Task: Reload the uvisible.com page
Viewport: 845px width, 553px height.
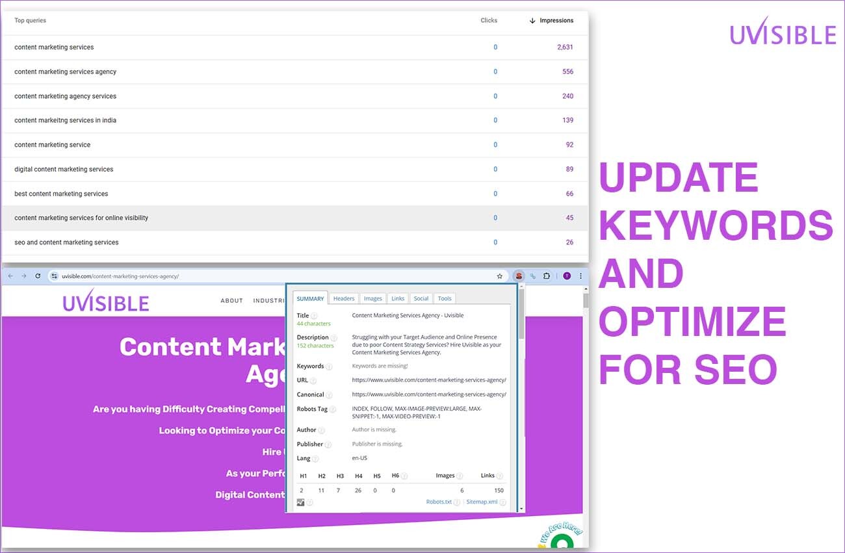Action: click(38, 276)
